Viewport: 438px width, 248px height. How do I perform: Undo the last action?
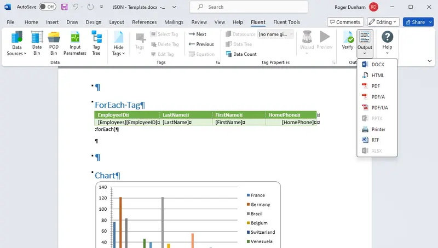75,7
